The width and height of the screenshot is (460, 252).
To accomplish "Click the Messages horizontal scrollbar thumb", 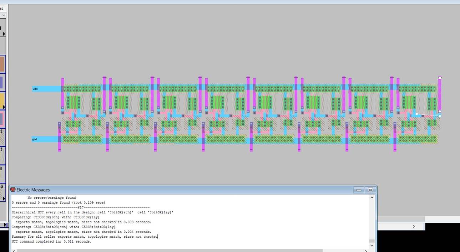I will click(170, 250).
